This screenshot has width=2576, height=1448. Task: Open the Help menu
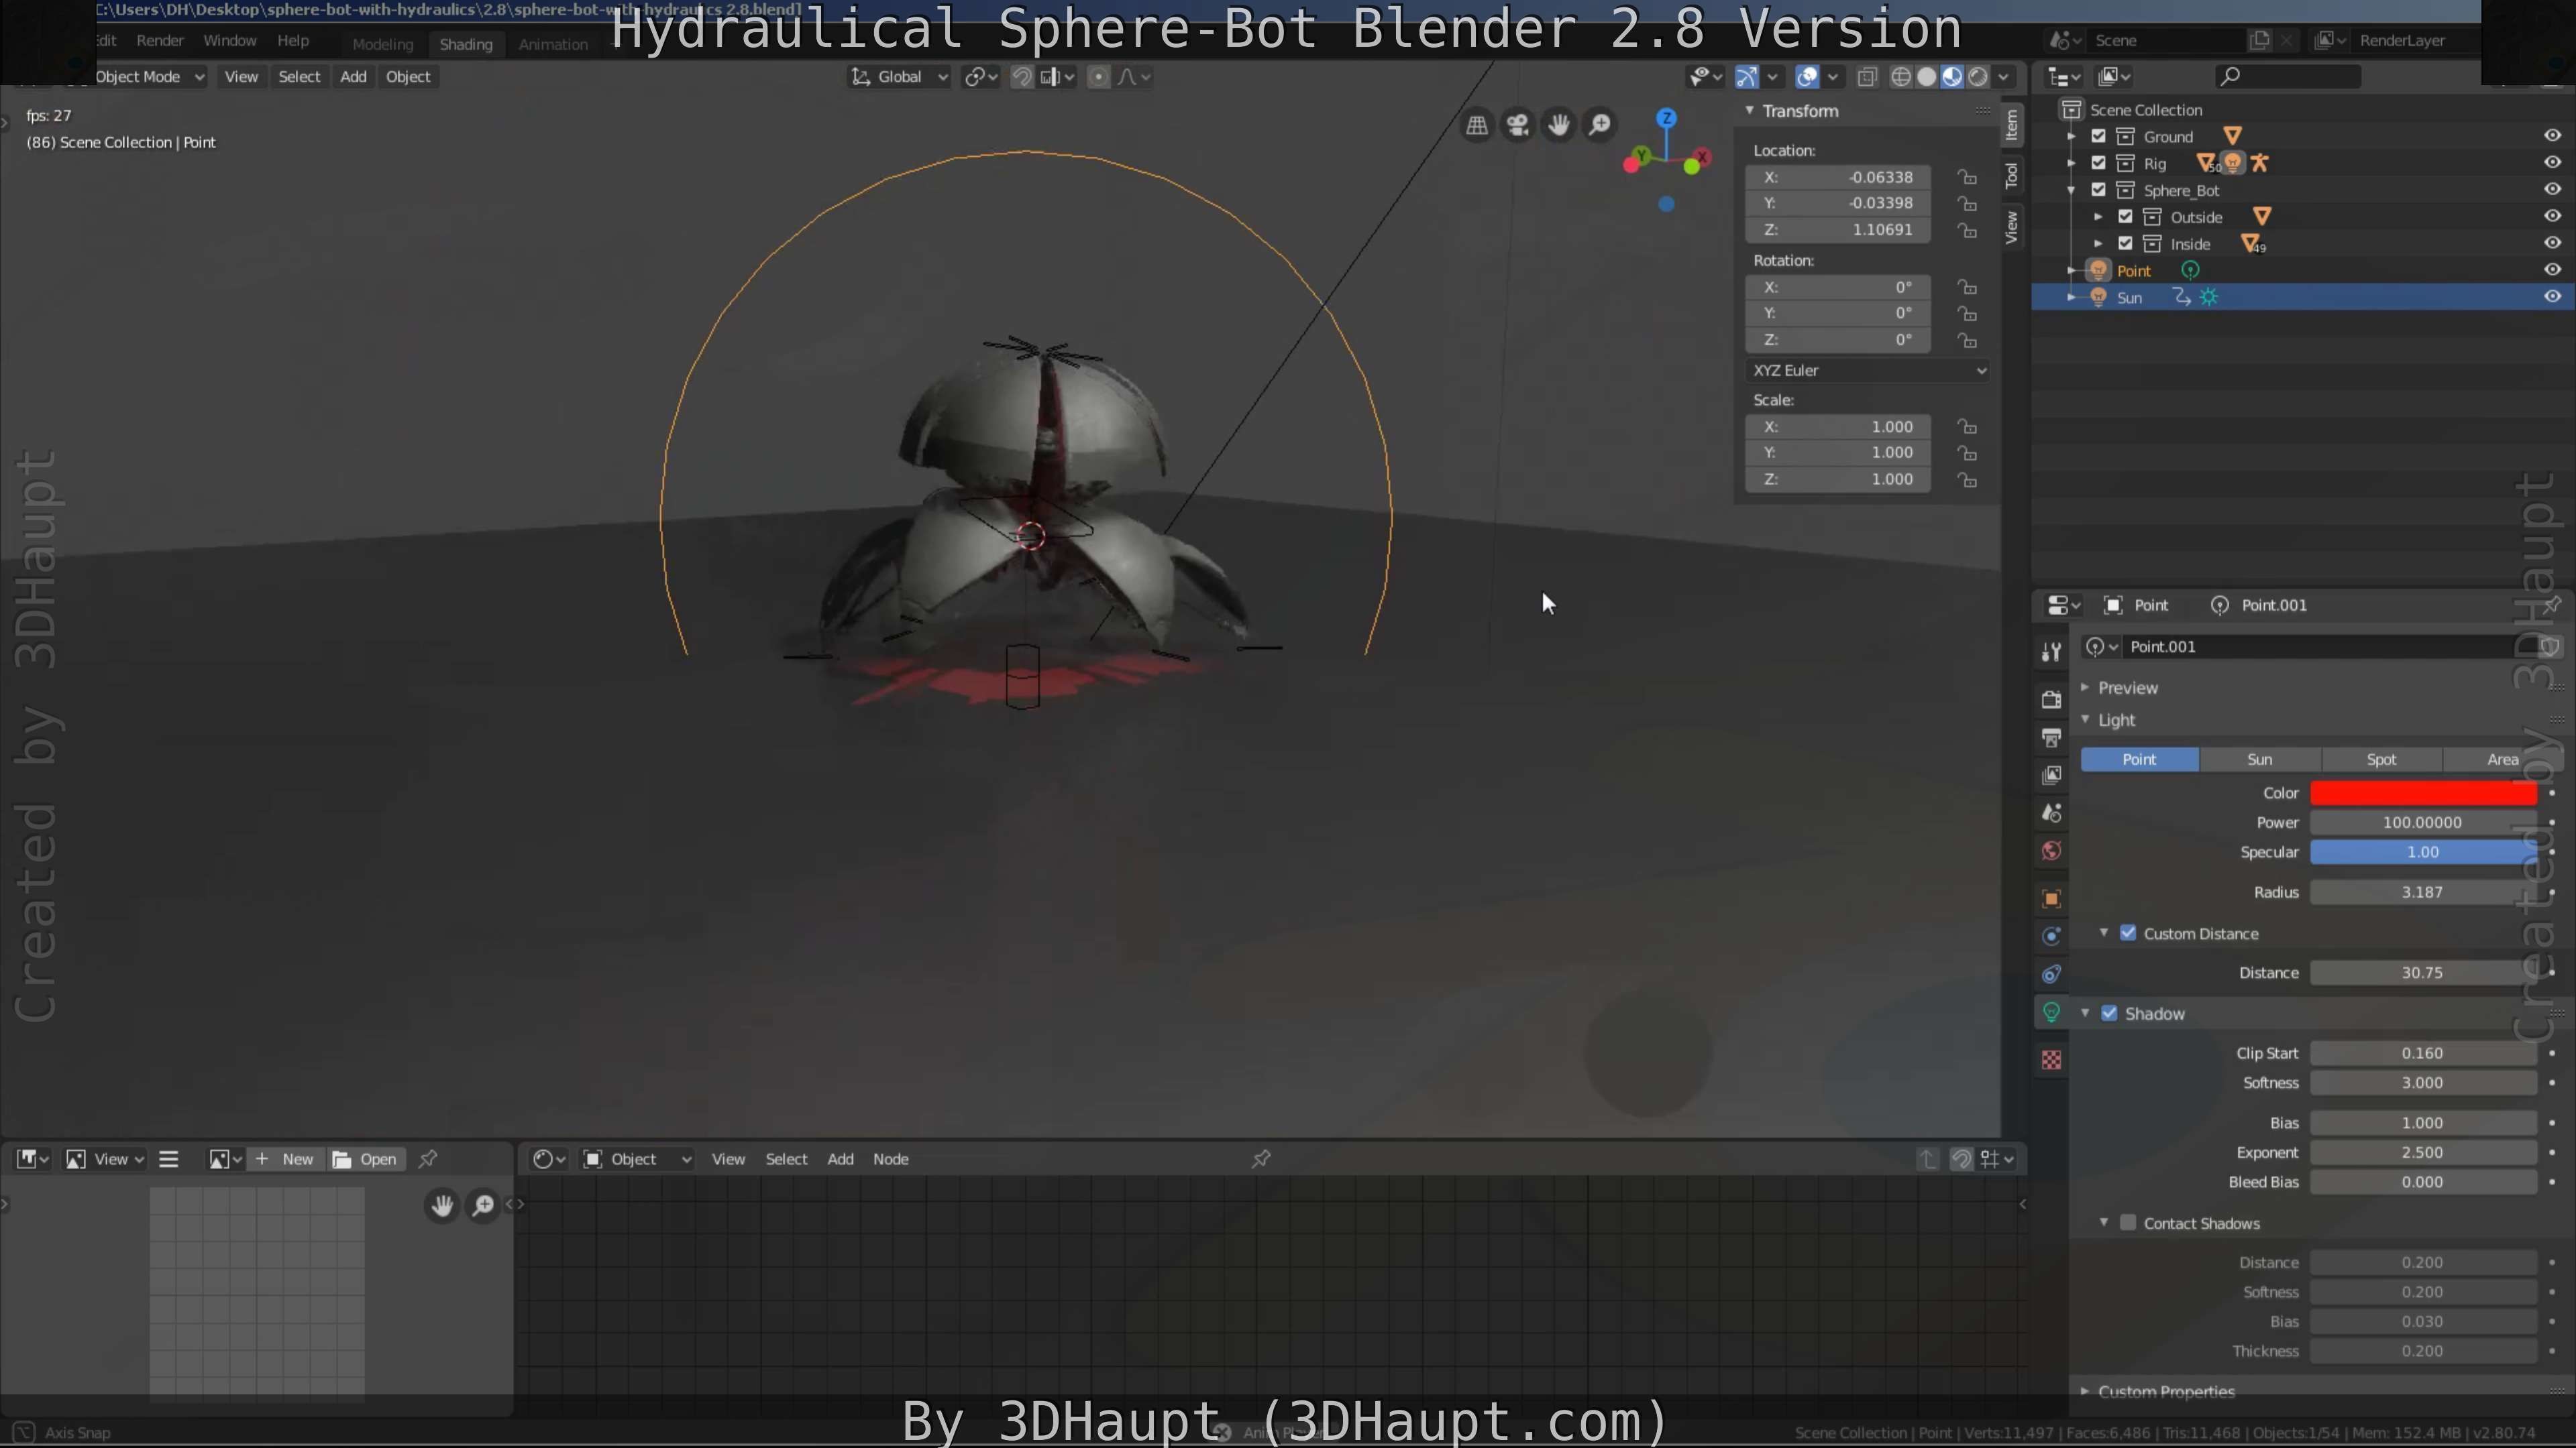[x=293, y=41]
